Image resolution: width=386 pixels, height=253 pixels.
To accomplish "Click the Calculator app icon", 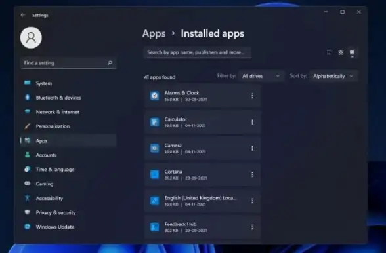I will 155,122.
